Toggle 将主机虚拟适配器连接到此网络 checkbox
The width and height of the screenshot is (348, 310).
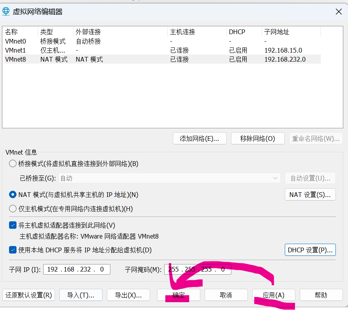coord(13,225)
